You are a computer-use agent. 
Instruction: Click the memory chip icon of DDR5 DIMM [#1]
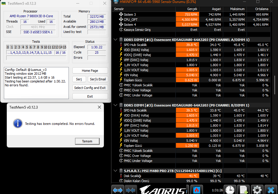[121, 39]
